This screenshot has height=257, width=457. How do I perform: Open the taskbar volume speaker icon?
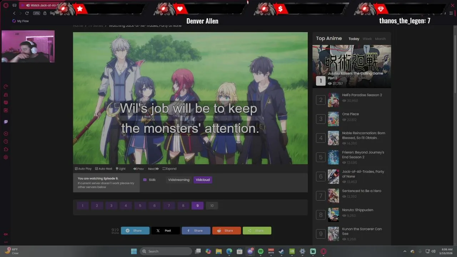click(434, 251)
